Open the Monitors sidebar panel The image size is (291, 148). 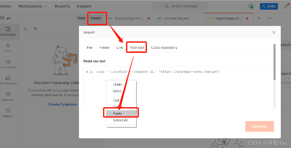8,97
